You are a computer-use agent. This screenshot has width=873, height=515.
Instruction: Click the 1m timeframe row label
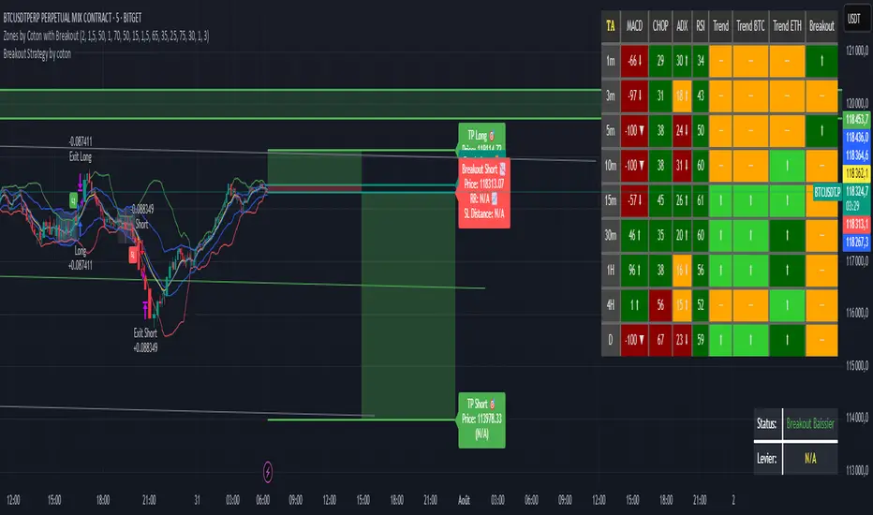pyautogui.click(x=611, y=61)
